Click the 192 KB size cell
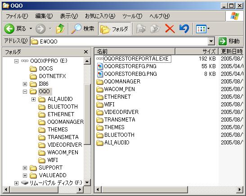The width and height of the screenshot is (246, 196). coord(207,59)
